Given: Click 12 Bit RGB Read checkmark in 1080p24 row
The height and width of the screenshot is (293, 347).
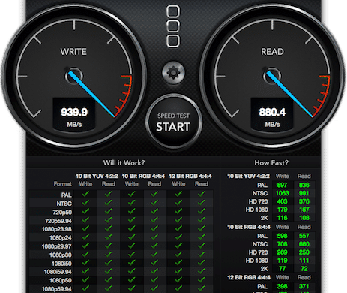Looking at the screenshot, I should [202, 237].
